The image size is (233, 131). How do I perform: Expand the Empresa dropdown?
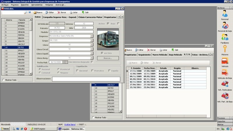[x=92, y=36]
